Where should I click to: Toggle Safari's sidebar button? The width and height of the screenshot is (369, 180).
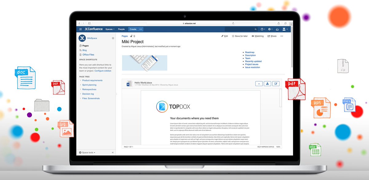pyautogui.click(x=89, y=23)
